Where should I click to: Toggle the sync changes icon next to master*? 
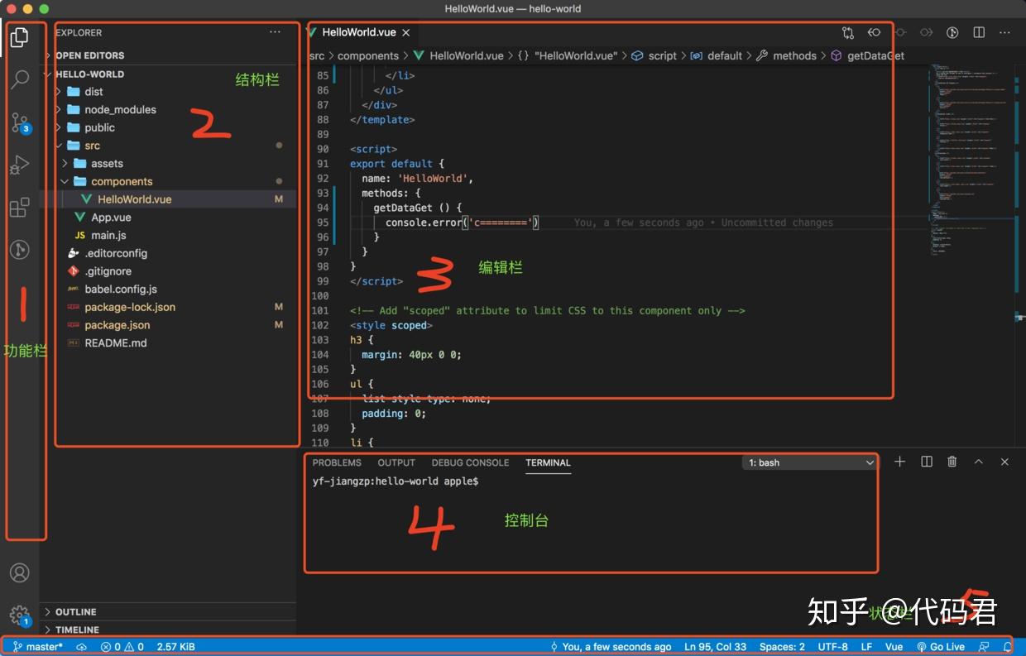tap(80, 646)
